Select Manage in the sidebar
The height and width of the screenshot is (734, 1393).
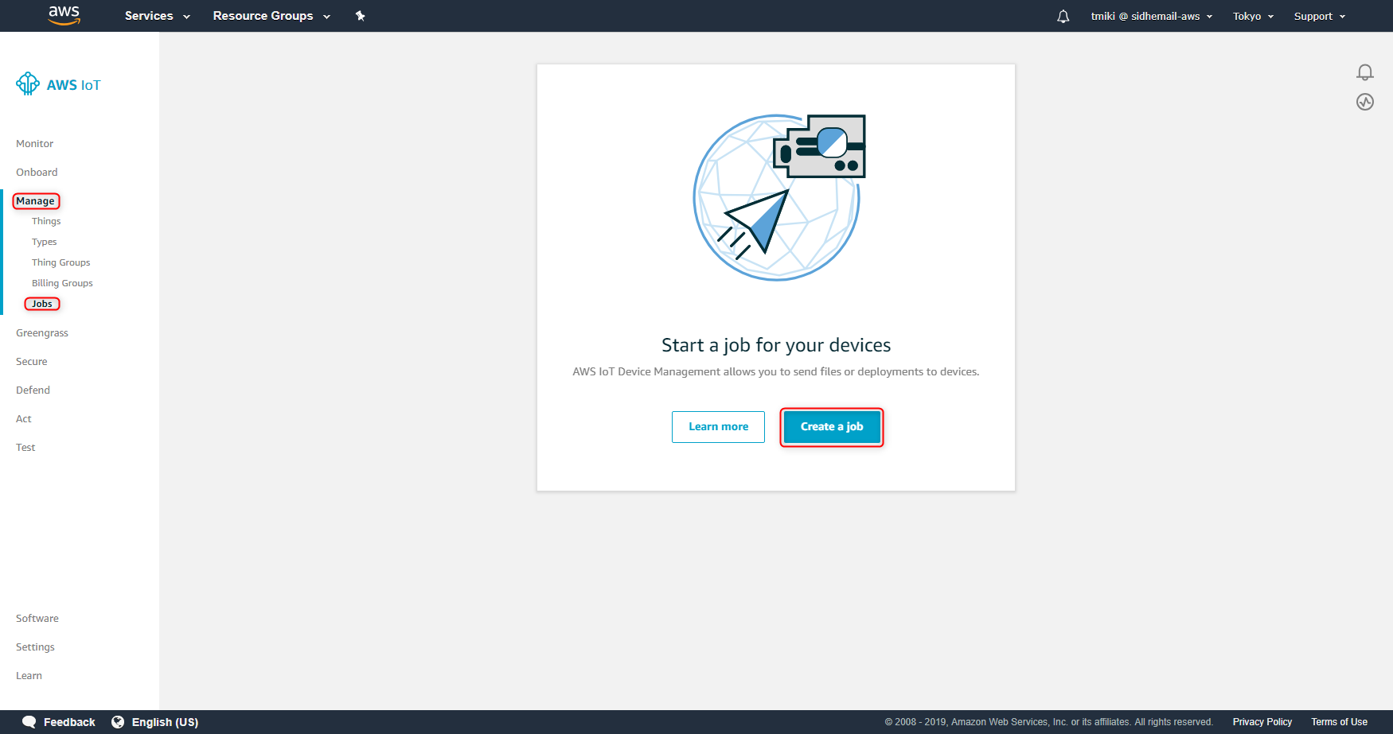pyautogui.click(x=36, y=201)
